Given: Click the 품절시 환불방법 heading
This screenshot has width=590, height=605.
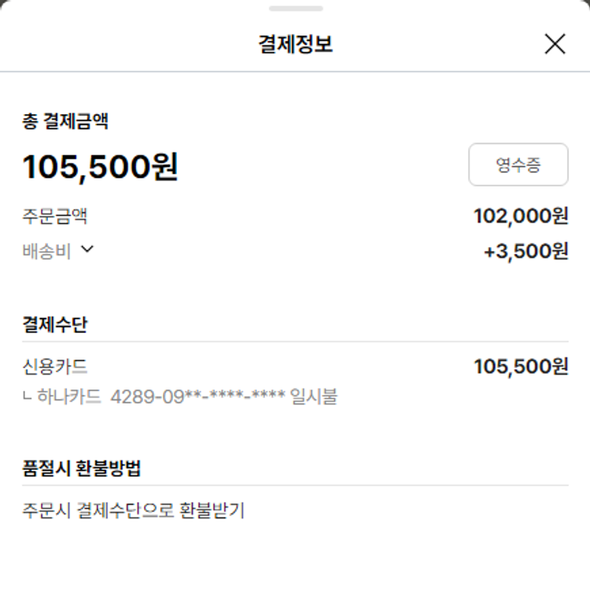Looking at the screenshot, I should (82, 468).
